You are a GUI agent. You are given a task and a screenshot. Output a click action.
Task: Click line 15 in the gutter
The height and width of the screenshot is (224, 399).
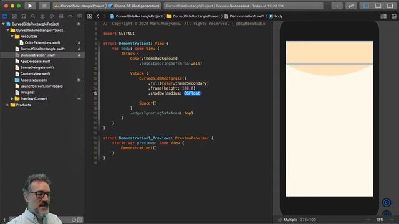pos(95,93)
